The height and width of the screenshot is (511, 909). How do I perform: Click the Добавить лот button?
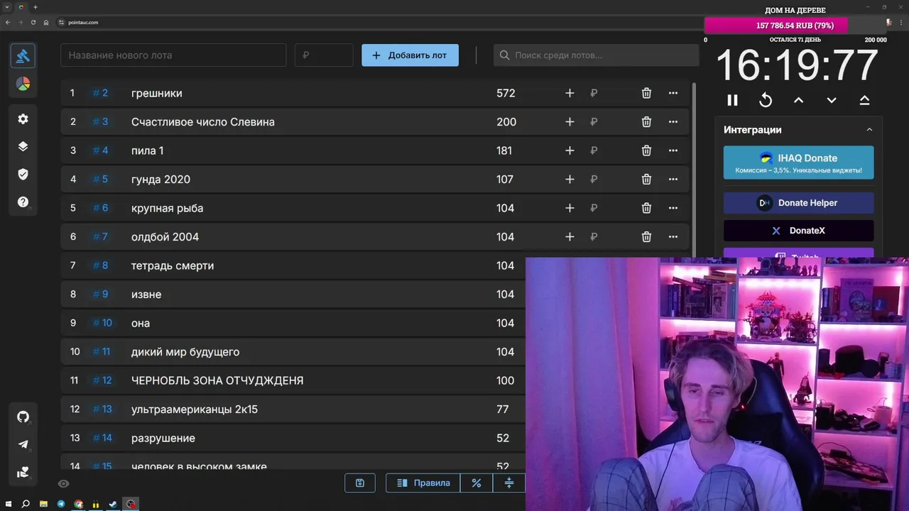[410, 55]
